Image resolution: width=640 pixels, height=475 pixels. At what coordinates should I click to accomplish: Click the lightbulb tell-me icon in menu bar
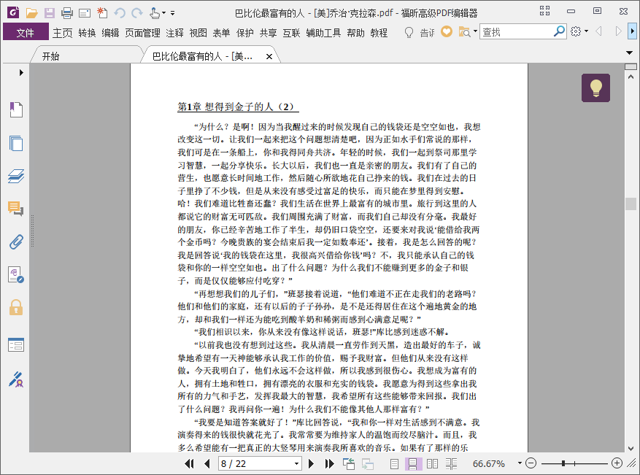(x=409, y=32)
